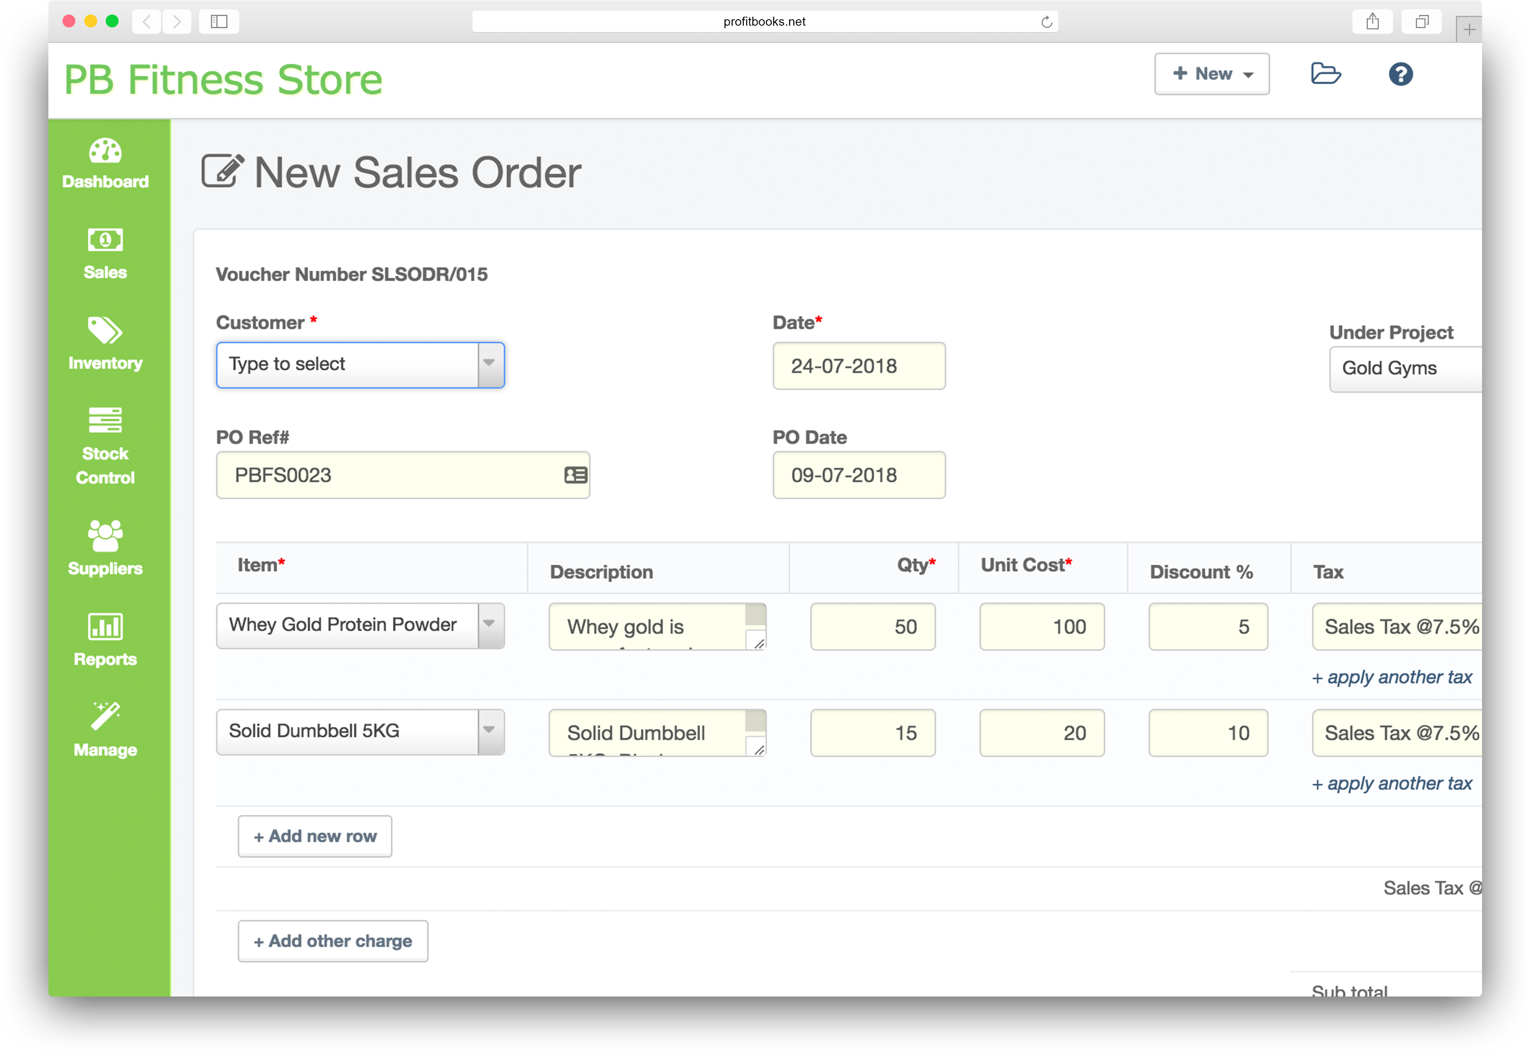Open the Manage magic wand icon

click(x=105, y=717)
